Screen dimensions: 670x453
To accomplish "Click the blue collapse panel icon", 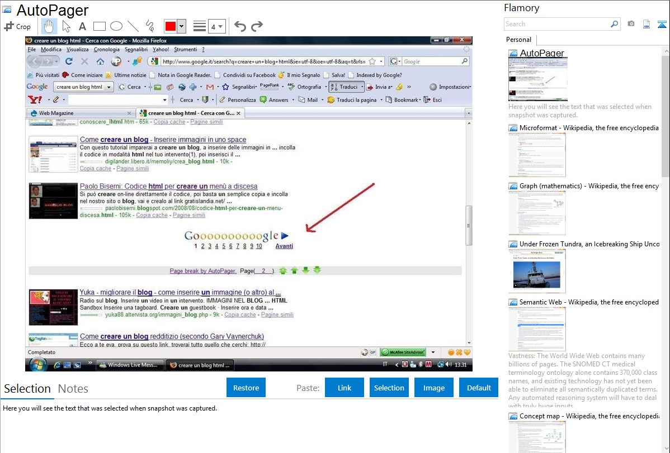I will (x=662, y=25).
